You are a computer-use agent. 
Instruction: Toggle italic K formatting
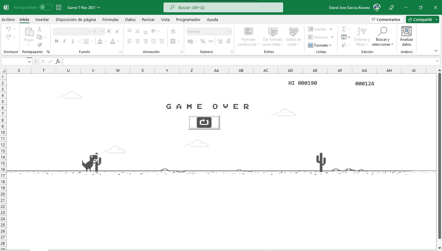(65, 41)
